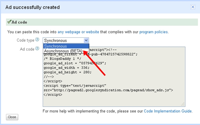
Task: Click the help icon next to Ad code
Action: (37, 48)
